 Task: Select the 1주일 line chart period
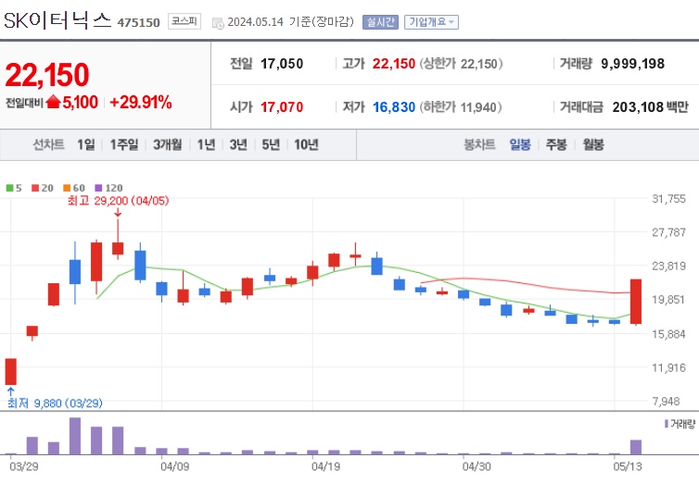pyautogui.click(x=124, y=144)
